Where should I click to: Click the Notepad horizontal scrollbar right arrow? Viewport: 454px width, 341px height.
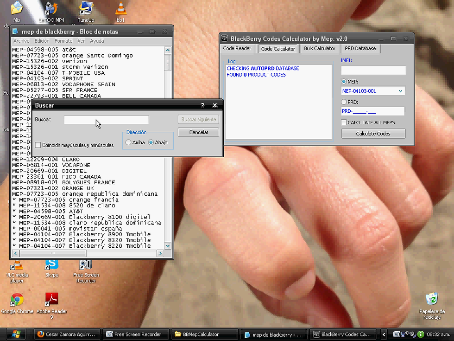pos(160,253)
